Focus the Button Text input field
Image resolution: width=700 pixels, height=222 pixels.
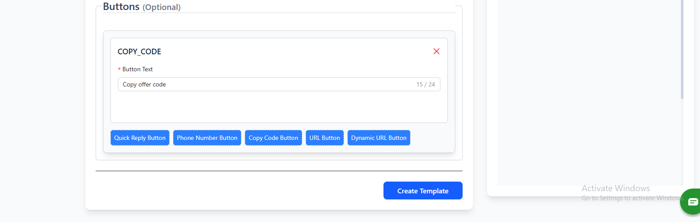point(261,84)
